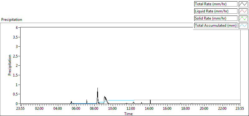Image resolution: width=249 pixels, height=116 pixels.
Task: Click the x-axis label 12:00
Action: [131, 109]
